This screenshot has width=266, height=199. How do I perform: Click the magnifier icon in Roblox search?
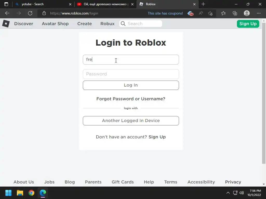tap(123, 24)
